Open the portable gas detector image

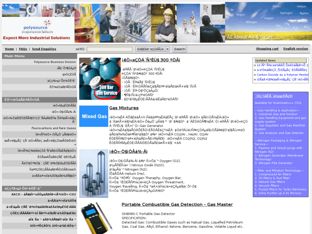tap(97, 218)
